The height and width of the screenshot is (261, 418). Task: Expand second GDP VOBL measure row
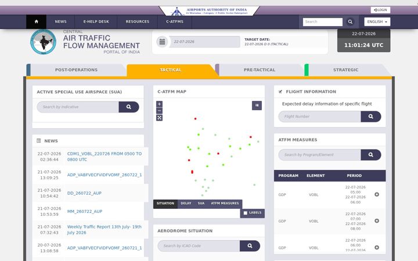click(x=377, y=221)
